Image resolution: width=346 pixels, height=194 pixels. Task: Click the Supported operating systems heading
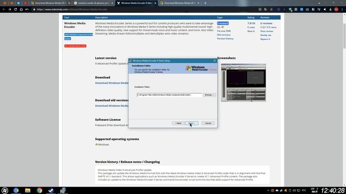click(x=117, y=139)
